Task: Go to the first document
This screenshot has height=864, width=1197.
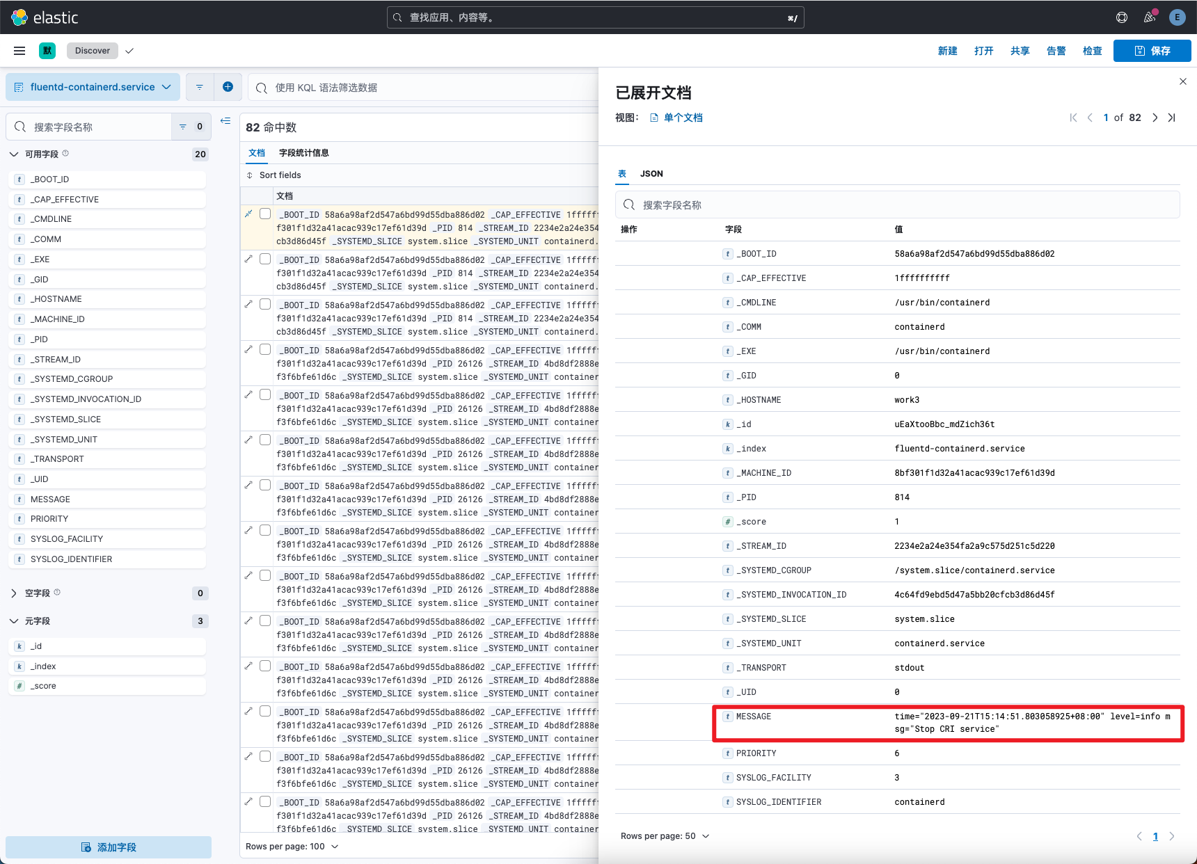Action: click(x=1073, y=118)
